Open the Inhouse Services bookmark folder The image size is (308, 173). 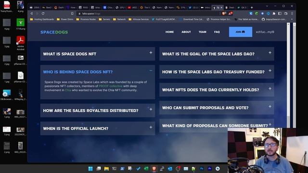(x=139, y=19)
